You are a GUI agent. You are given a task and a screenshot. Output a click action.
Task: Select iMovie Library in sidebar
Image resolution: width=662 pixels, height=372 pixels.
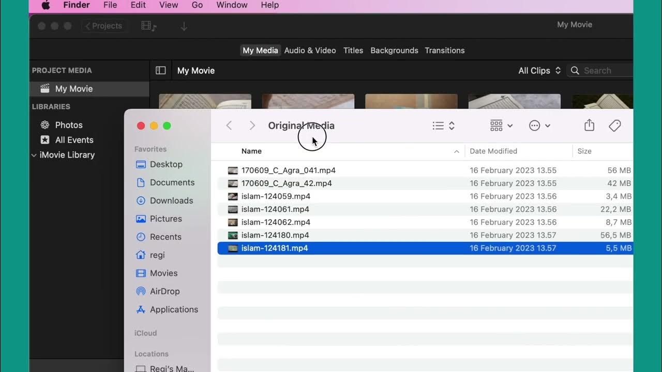(x=67, y=154)
